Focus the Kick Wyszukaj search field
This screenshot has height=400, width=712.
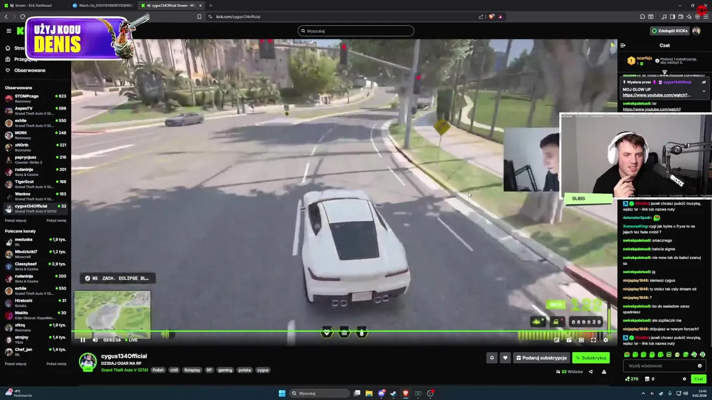click(356, 31)
